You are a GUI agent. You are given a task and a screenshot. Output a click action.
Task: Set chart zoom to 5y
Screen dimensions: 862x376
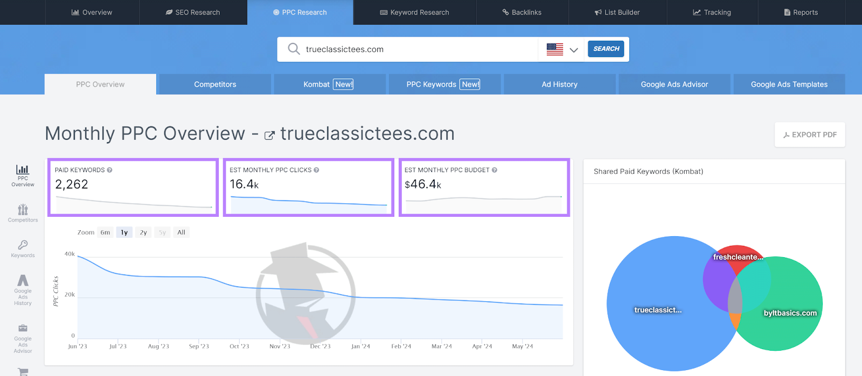click(x=162, y=232)
